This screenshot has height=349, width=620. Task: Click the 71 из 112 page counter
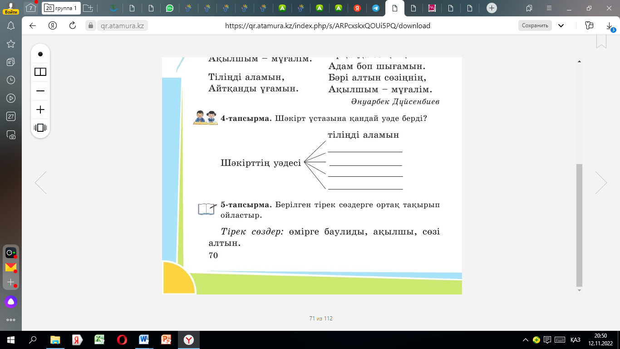coord(321,319)
